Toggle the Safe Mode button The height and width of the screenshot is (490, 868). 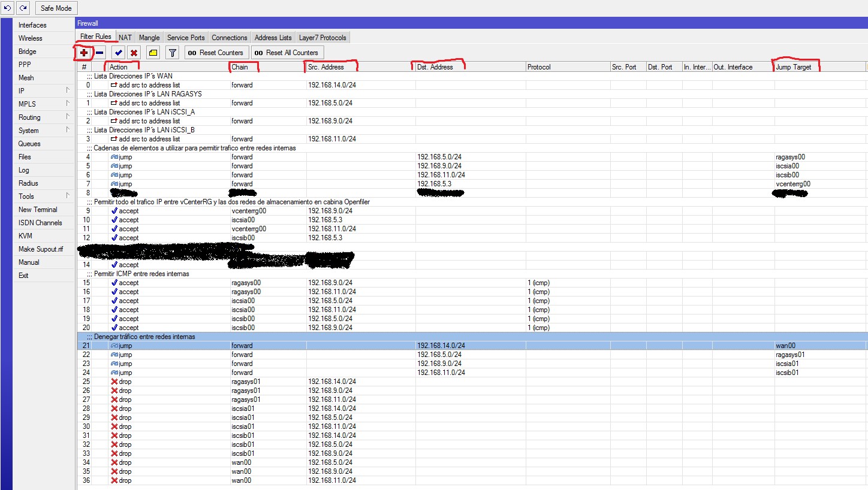click(56, 8)
